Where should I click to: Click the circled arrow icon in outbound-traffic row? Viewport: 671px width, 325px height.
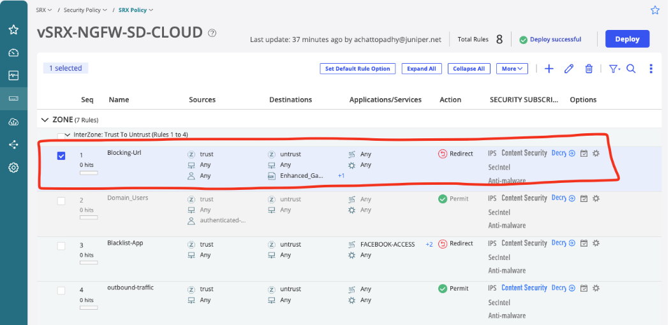click(571, 288)
